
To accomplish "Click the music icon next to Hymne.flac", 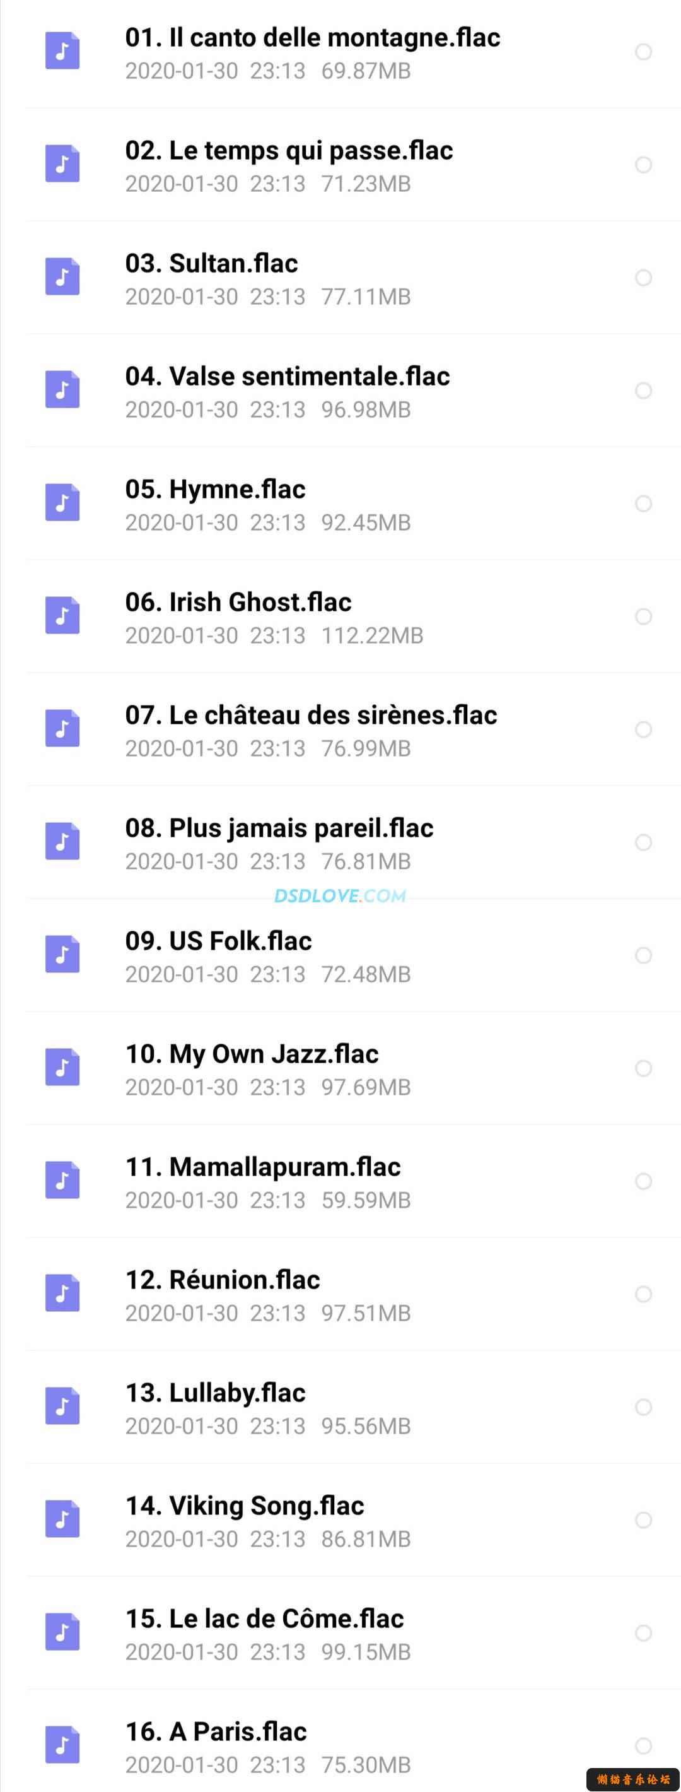I will [x=62, y=502].
